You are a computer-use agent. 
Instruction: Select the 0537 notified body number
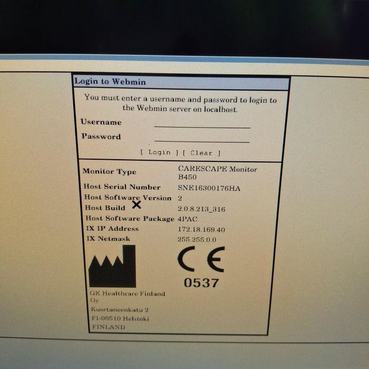click(x=201, y=283)
